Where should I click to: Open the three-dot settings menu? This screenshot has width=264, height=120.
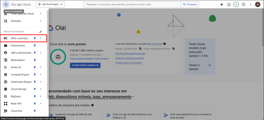(251, 4)
